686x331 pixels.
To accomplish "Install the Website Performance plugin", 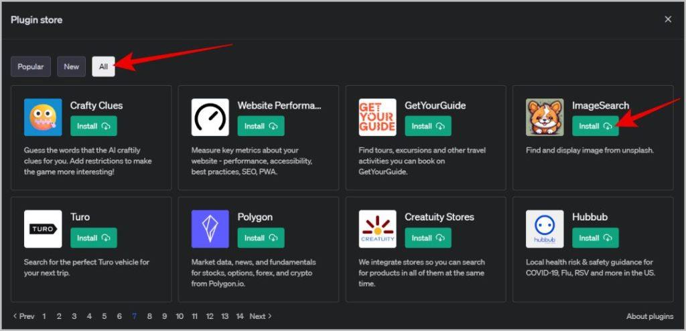I will [261, 126].
